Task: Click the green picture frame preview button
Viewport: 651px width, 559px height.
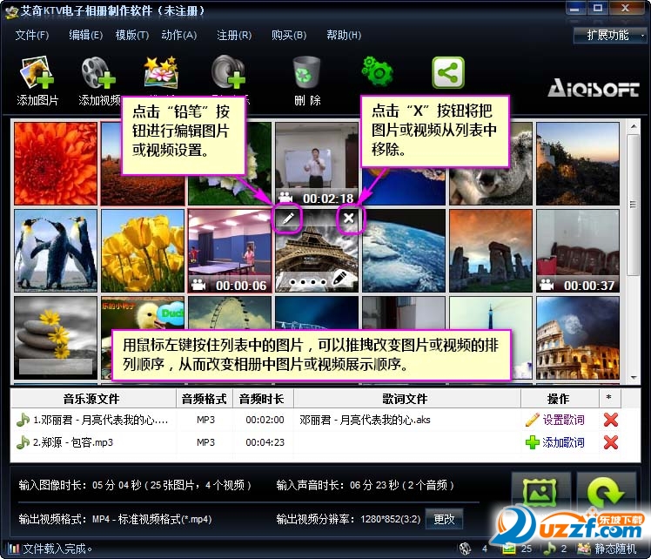Action: point(540,492)
